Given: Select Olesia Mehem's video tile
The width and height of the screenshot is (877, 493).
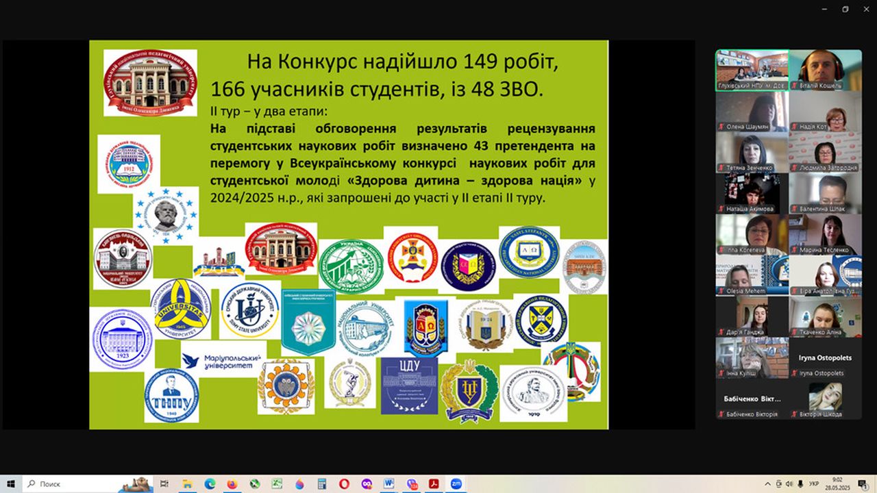Looking at the screenshot, I should (752, 276).
